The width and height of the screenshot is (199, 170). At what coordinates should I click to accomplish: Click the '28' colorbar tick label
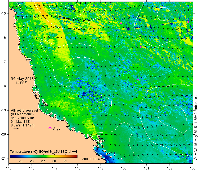pyautogui.click(x=54, y=161)
